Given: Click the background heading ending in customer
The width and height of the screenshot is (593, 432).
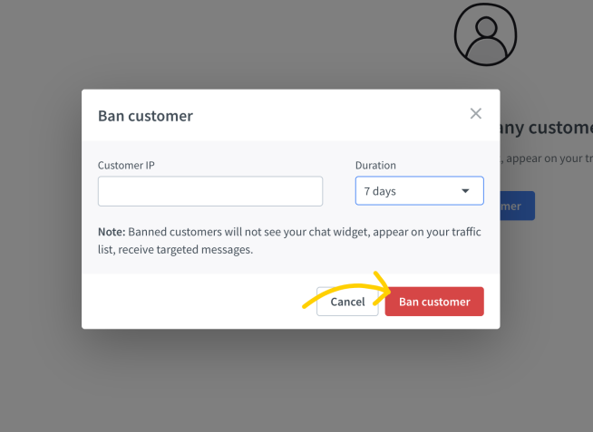Looking at the screenshot, I should [x=547, y=128].
